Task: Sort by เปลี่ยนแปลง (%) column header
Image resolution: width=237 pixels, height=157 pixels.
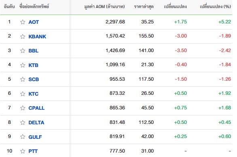Action: coord(215,6)
